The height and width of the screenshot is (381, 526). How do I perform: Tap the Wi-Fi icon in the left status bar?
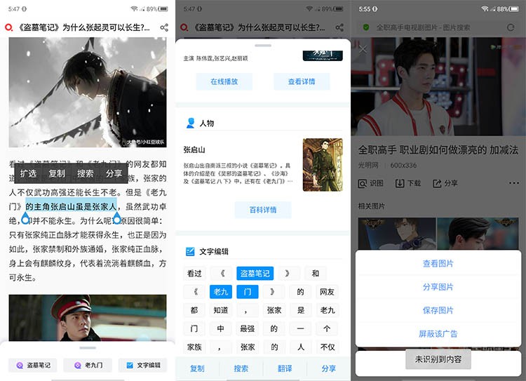pos(135,8)
